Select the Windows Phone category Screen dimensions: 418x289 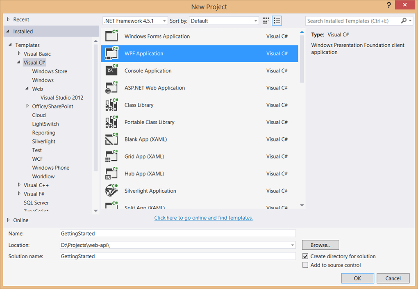click(51, 168)
